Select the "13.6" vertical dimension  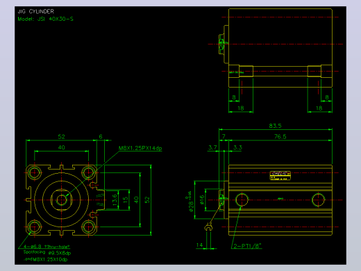click(x=115, y=200)
